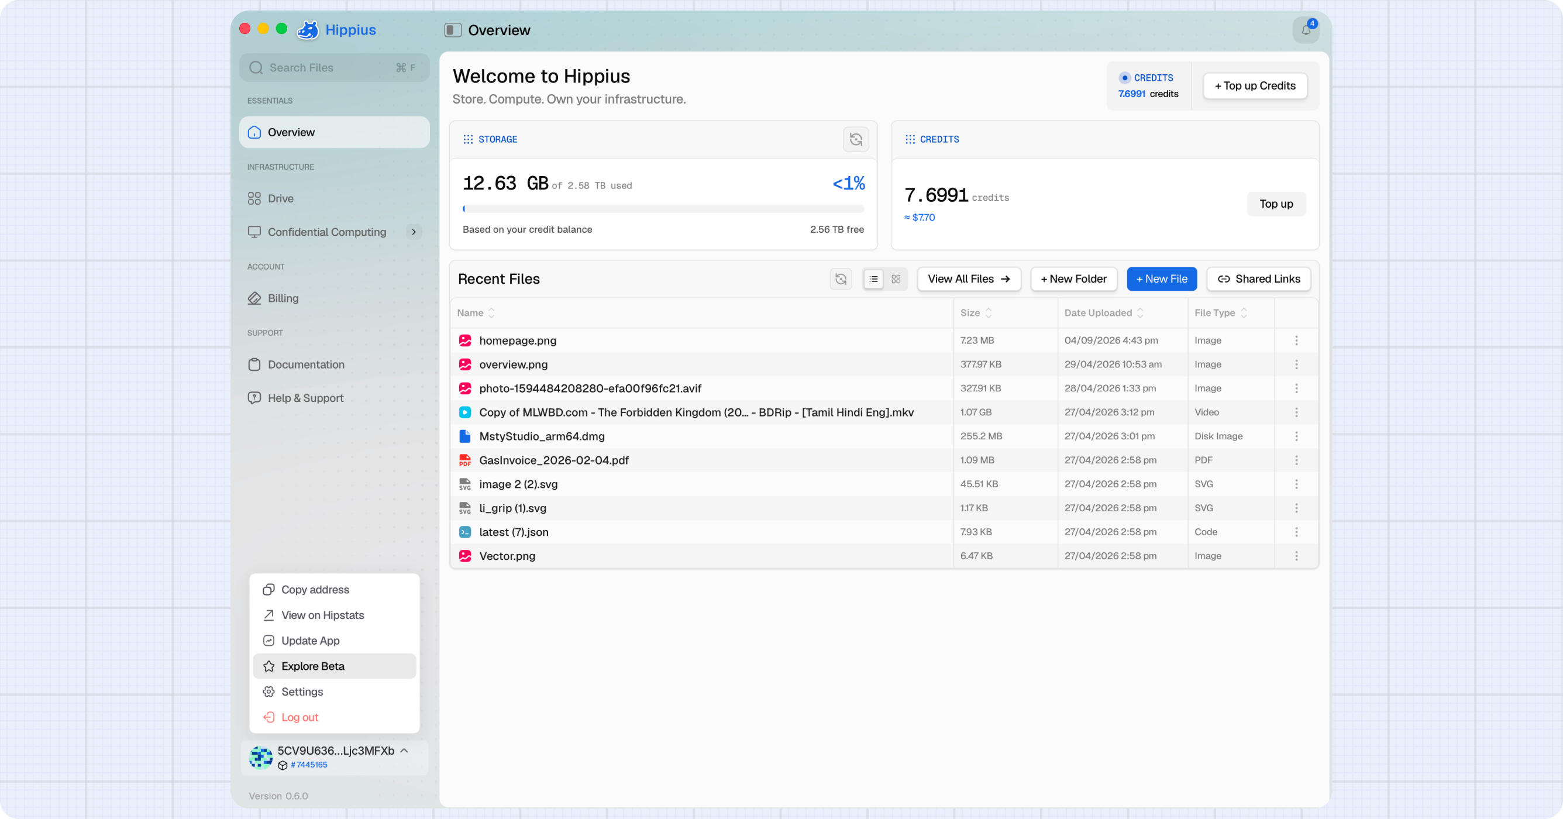The height and width of the screenshot is (819, 1563).
Task: Sort files by Size column
Action: click(x=976, y=313)
